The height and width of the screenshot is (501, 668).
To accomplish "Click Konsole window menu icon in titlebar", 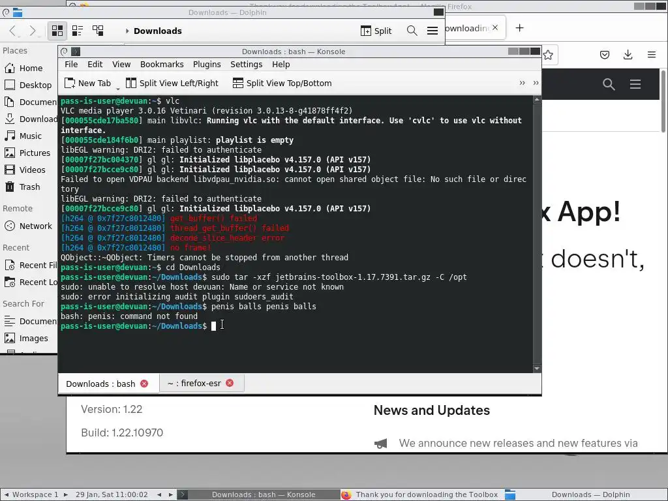I will 65,52.
